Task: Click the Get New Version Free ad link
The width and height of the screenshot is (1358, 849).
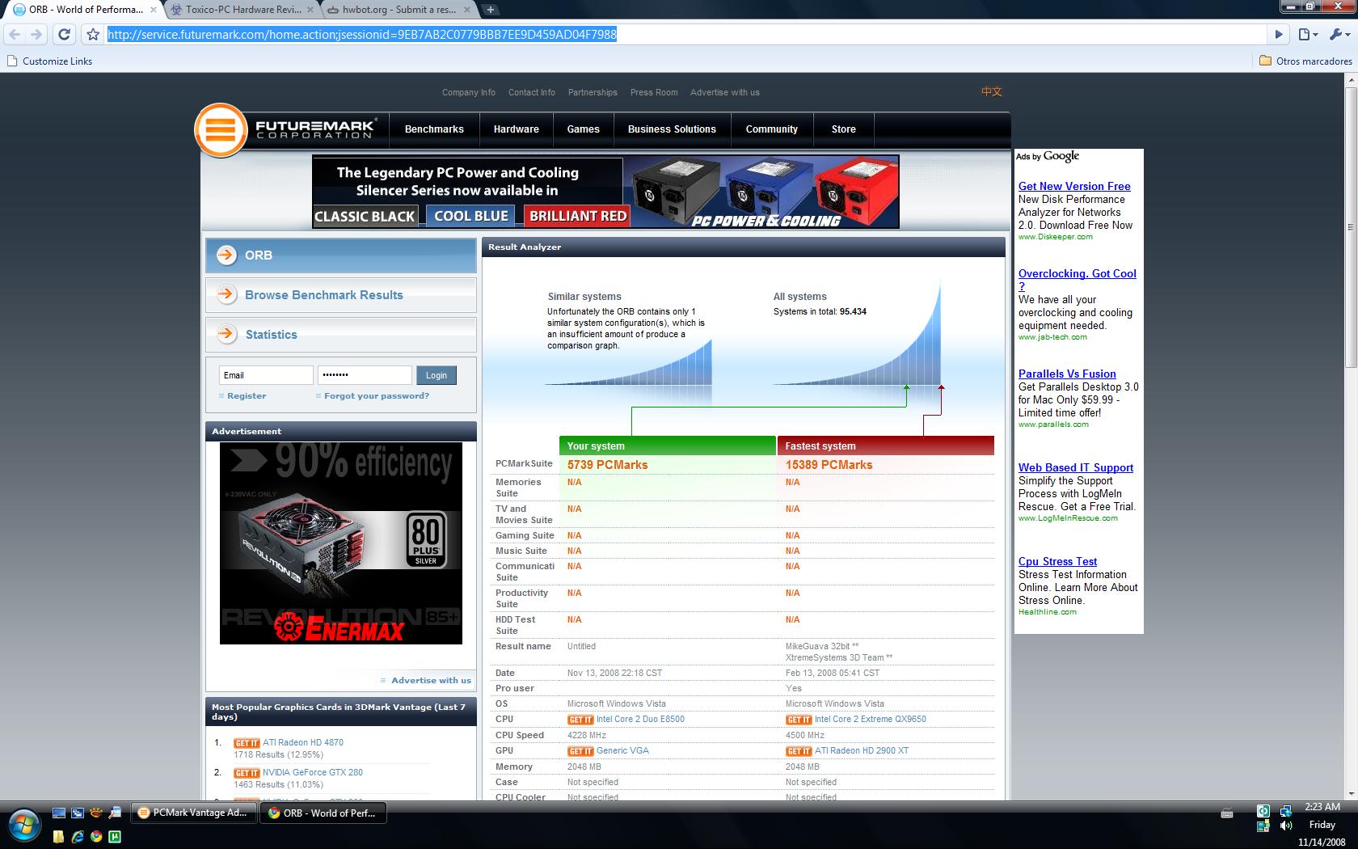Action: tap(1074, 186)
